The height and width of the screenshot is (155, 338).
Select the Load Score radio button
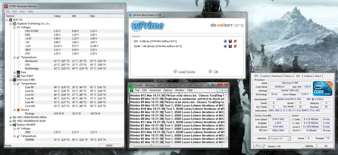(175, 72)
